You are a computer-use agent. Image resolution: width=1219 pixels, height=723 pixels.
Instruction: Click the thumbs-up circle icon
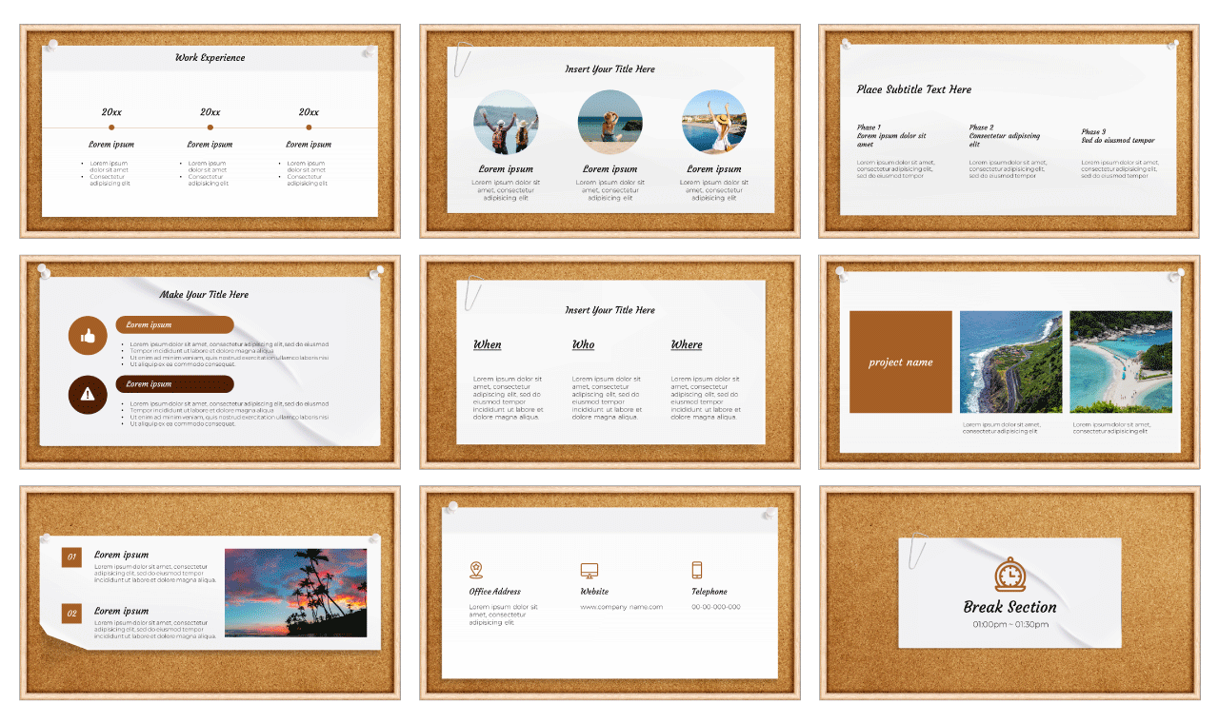tap(88, 336)
